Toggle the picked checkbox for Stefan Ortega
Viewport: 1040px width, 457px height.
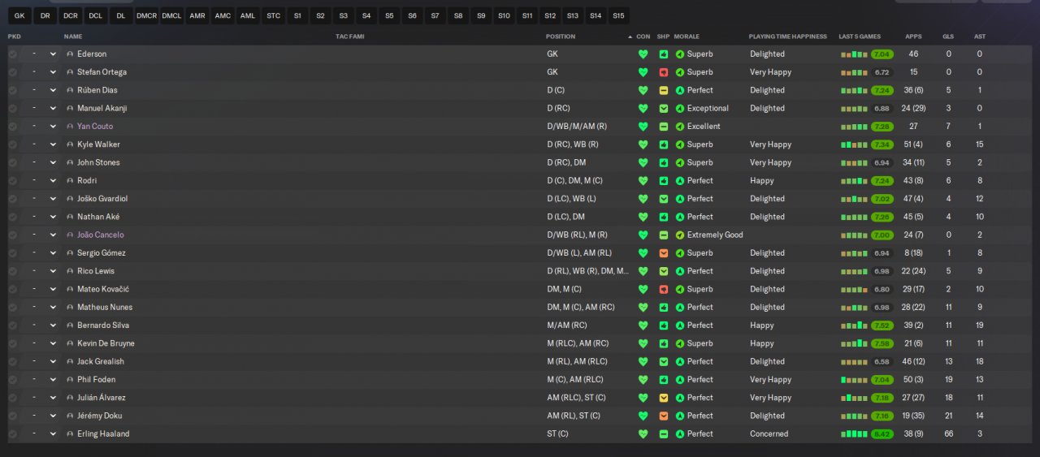(x=12, y=72)
